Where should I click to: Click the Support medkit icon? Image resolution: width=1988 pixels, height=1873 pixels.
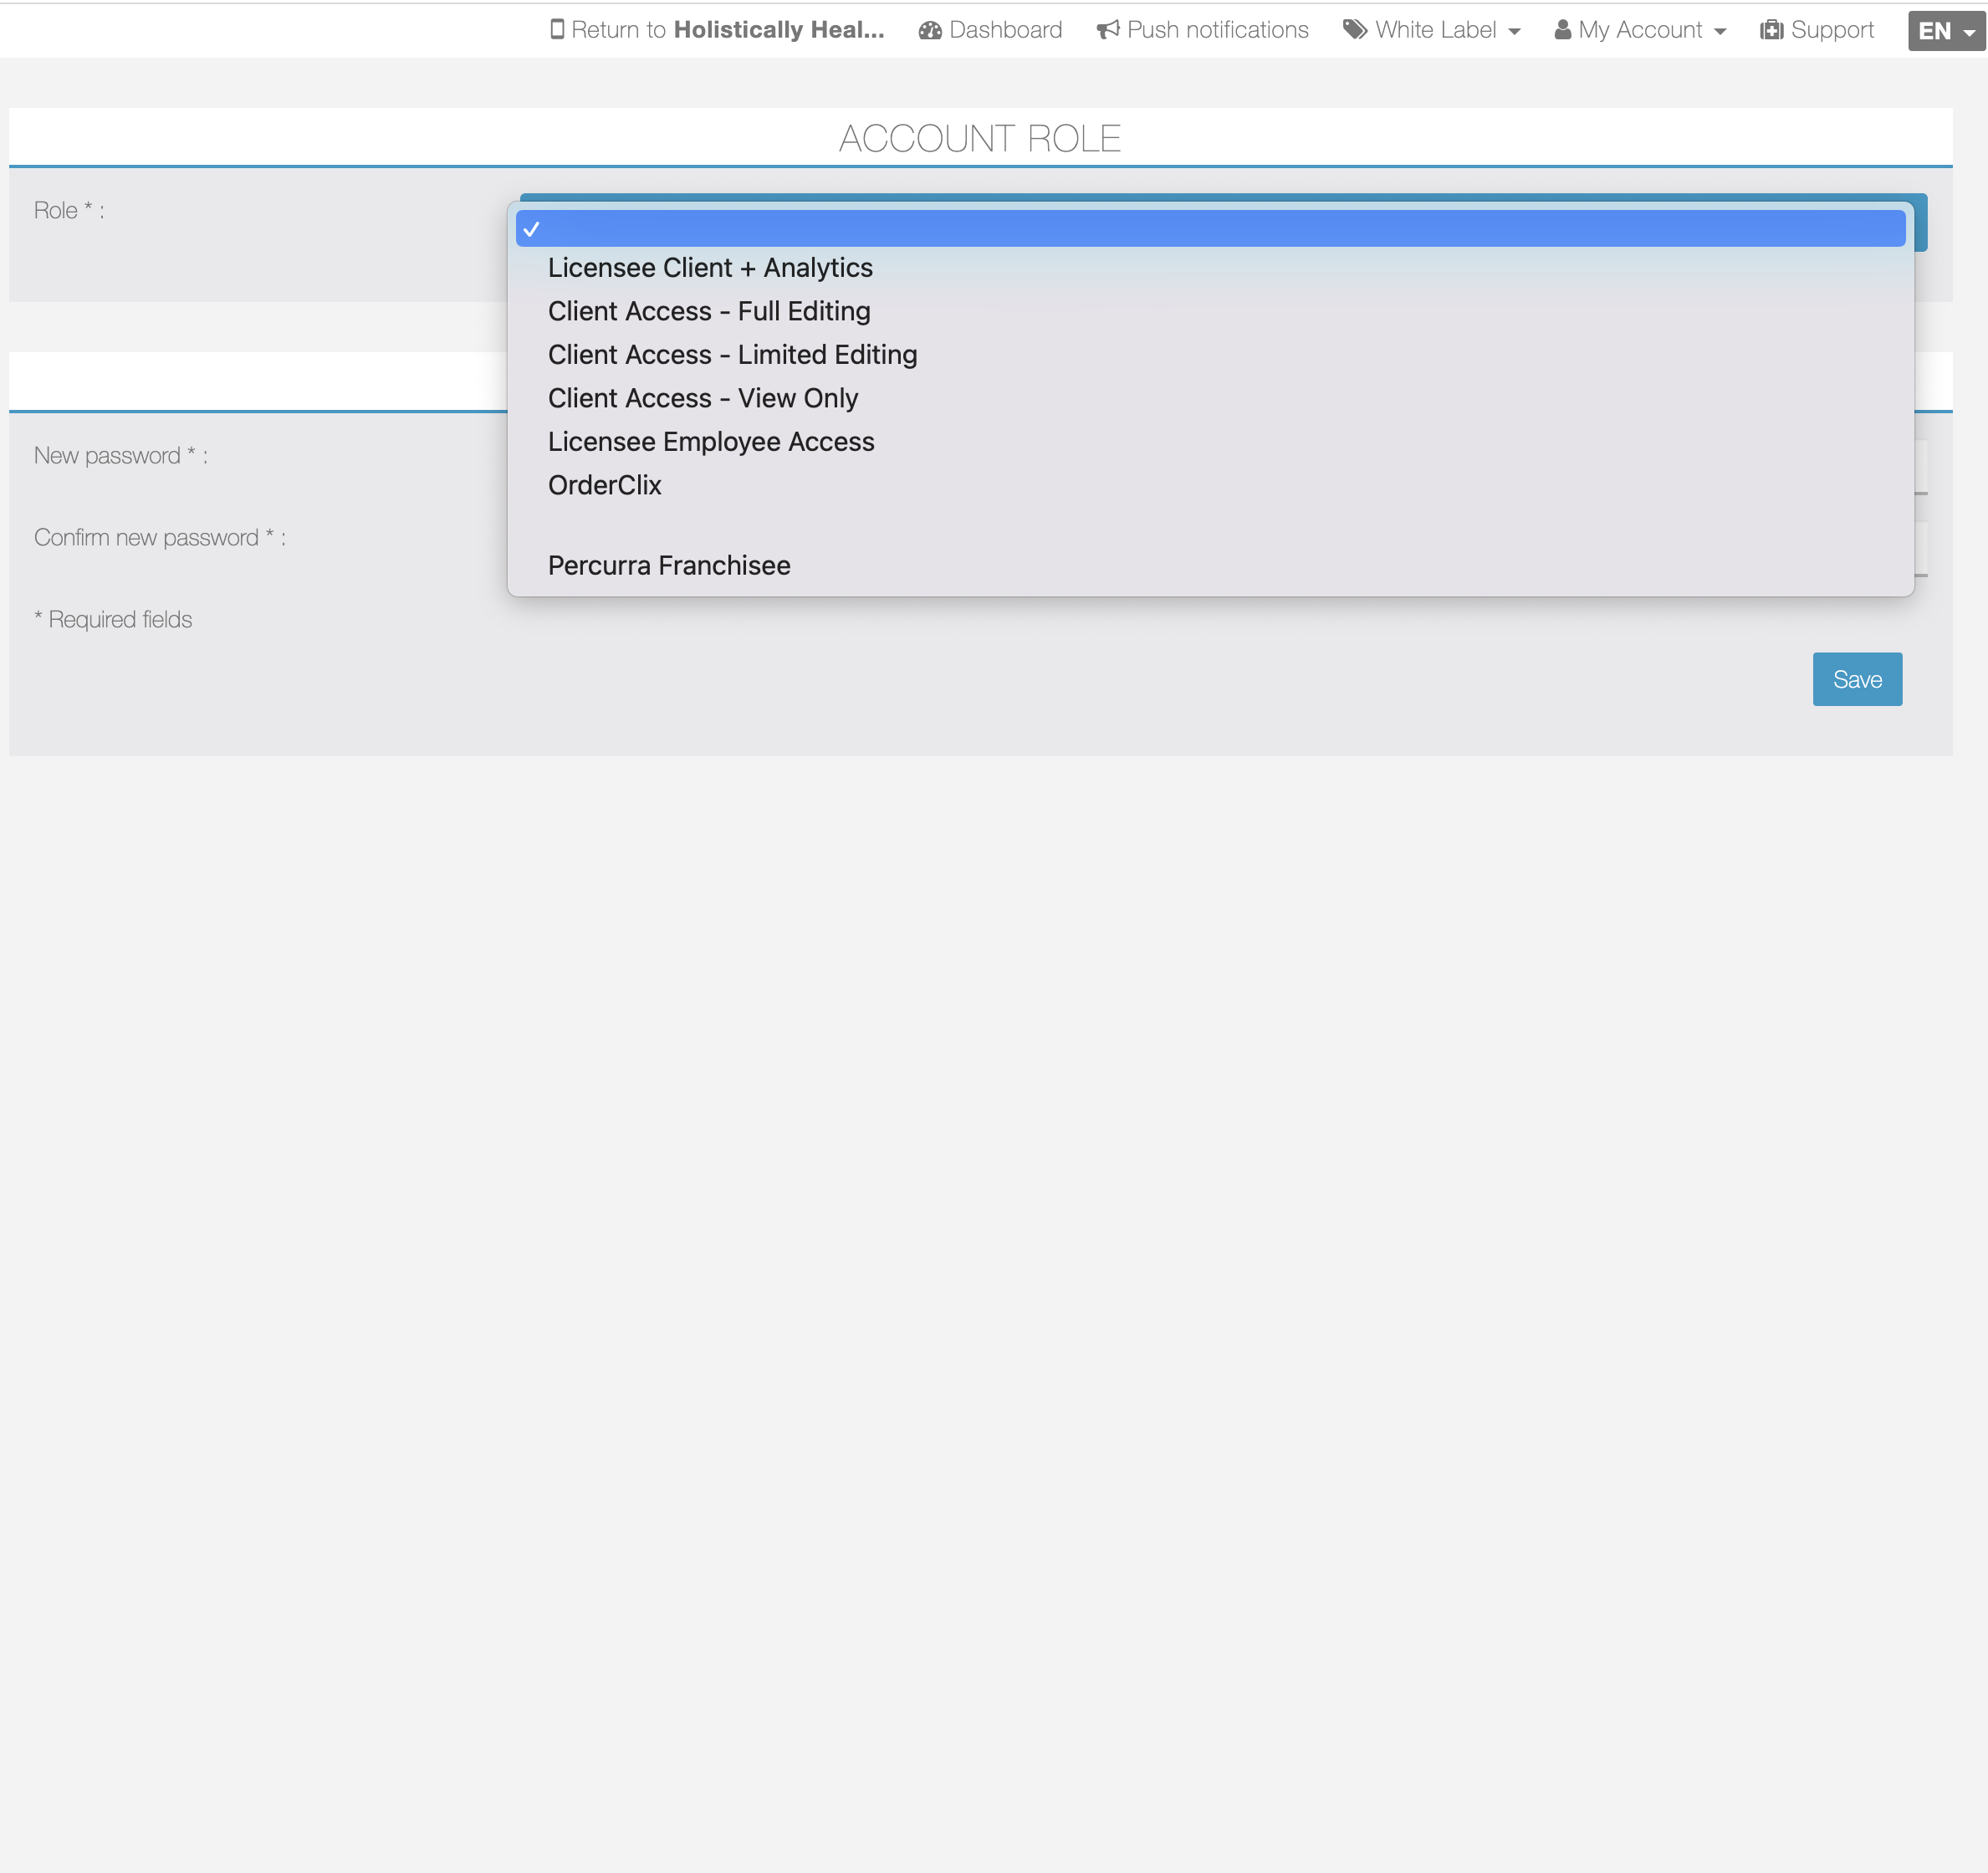coord(1771,31)
